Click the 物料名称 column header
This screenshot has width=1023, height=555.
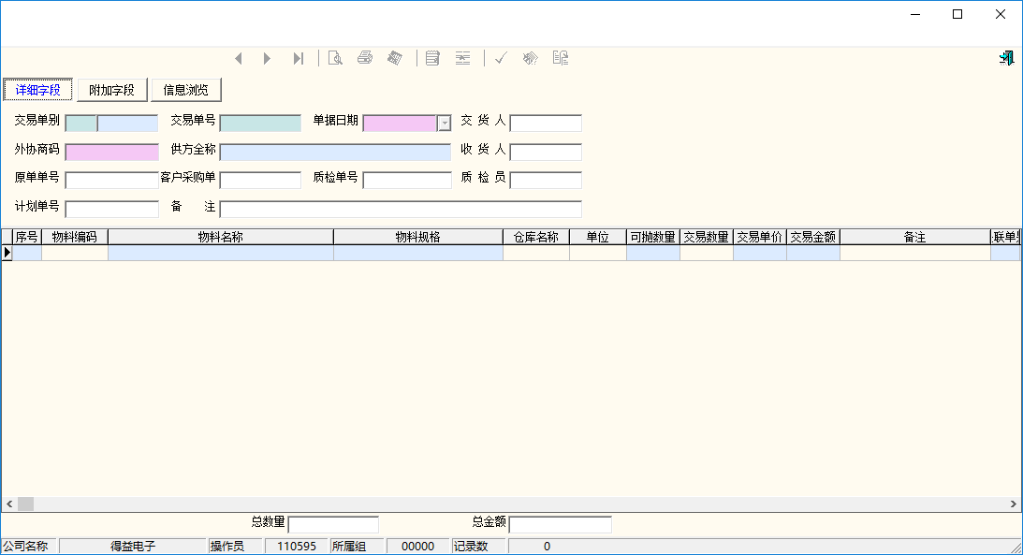221,237
